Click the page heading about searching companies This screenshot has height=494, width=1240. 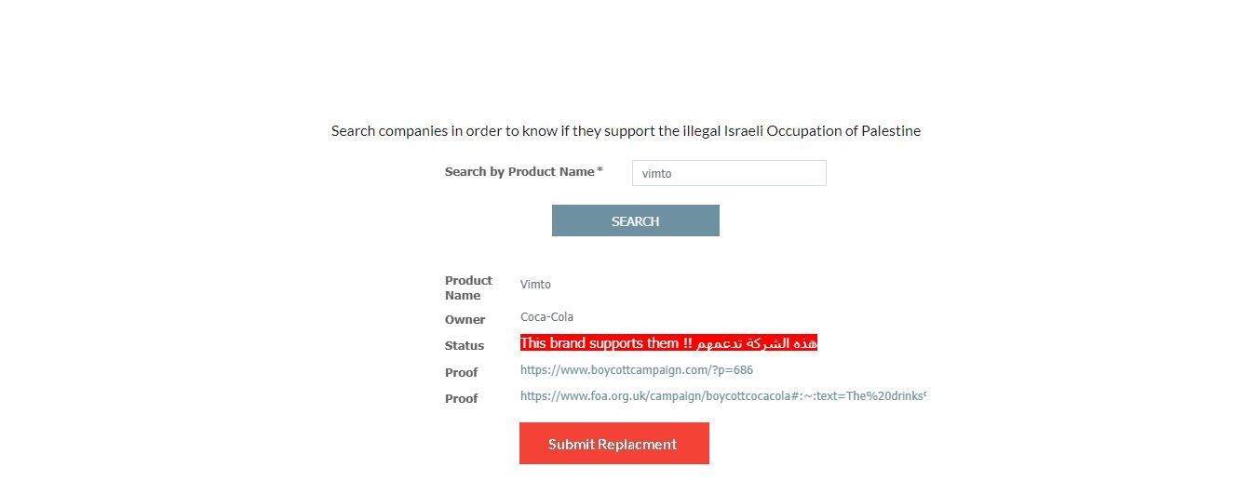tap(626, 131)
